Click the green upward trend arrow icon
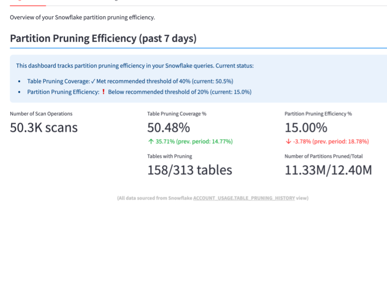Image resolution: width=387 pixels, height=290 pixels. pyautogui.click(x=150, y=141)
